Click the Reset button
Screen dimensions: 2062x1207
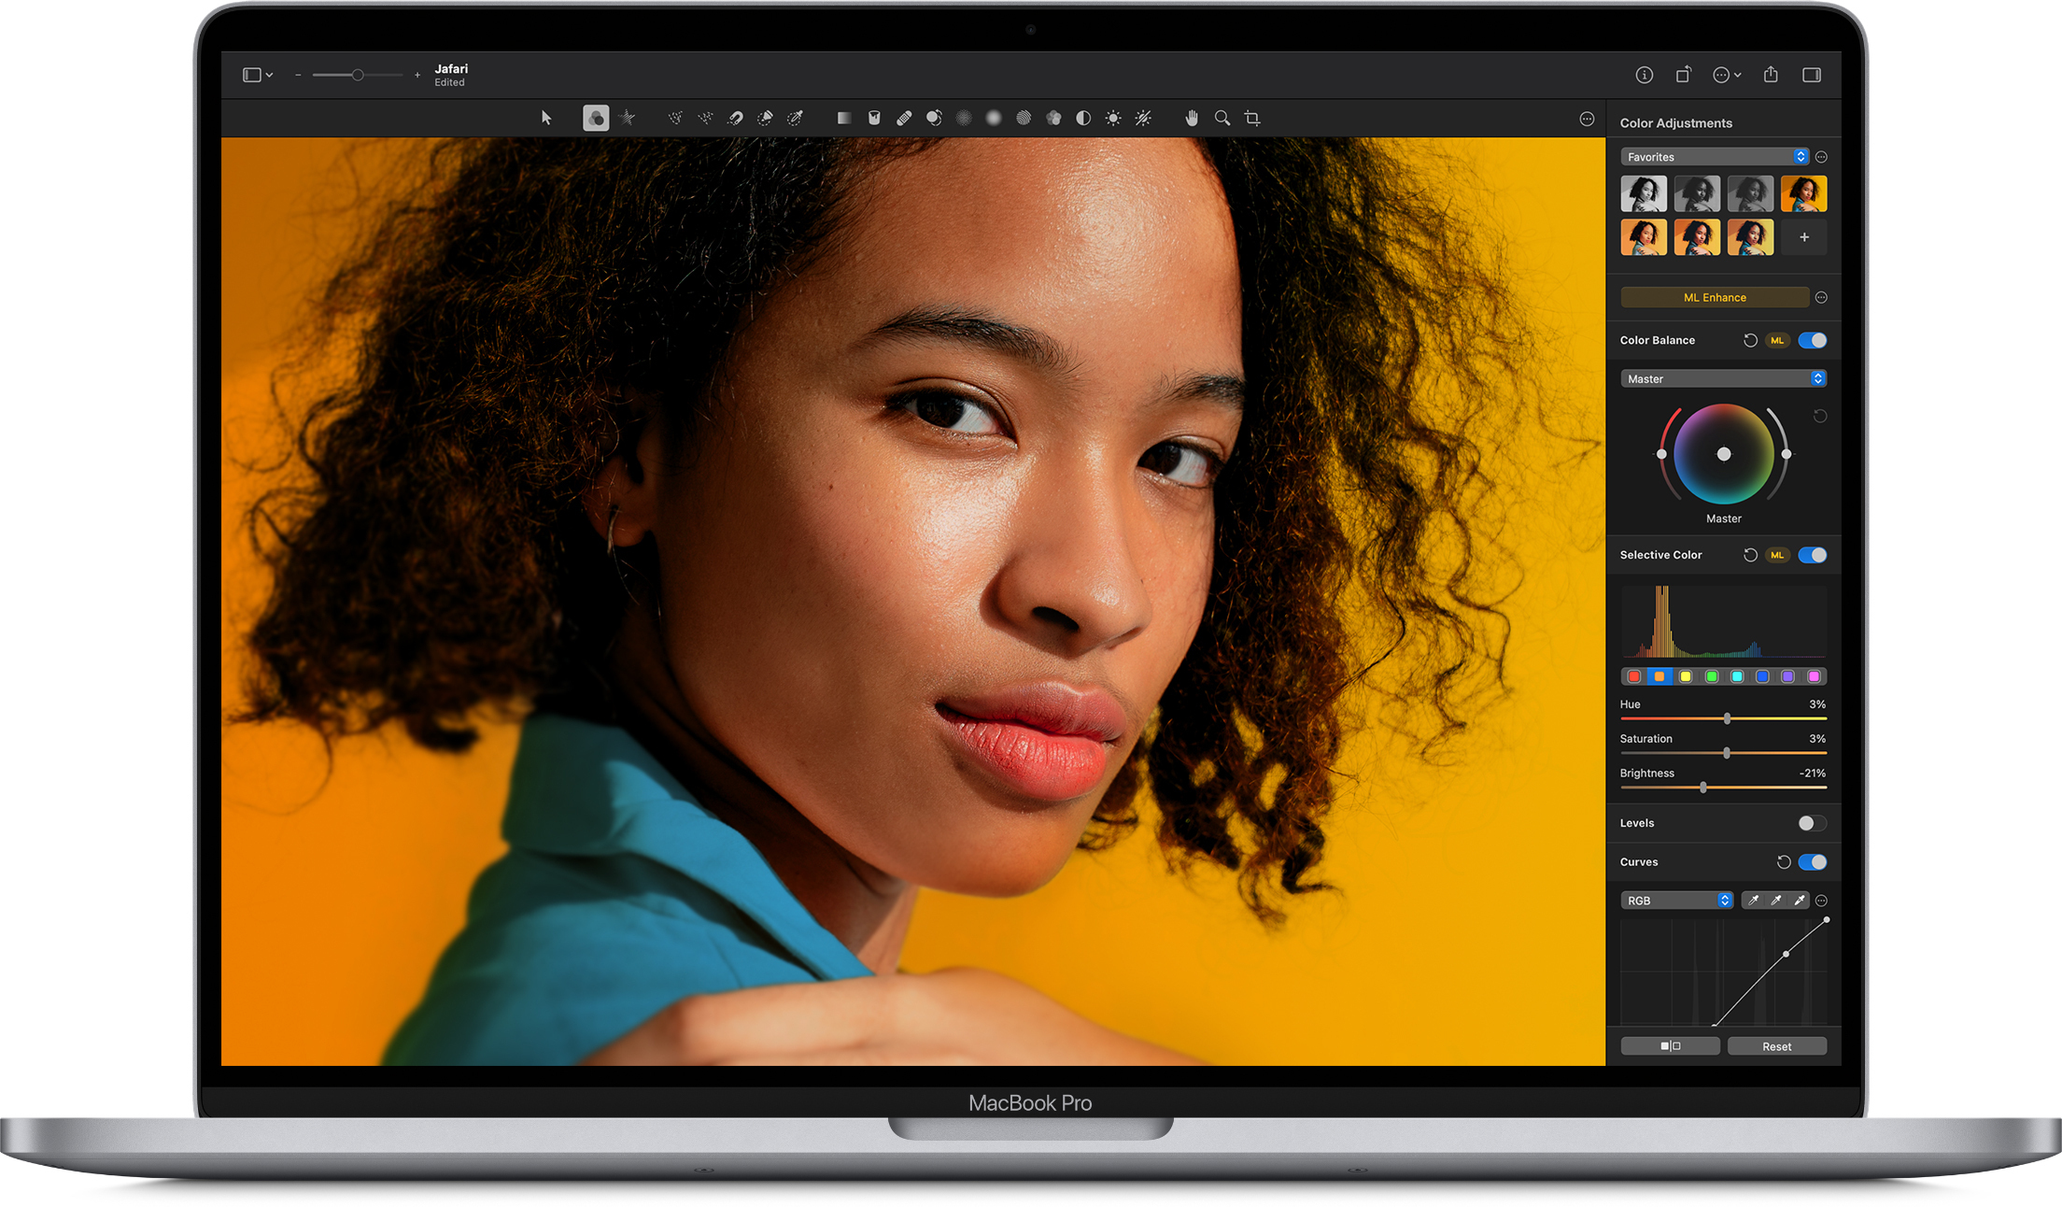(x=1776, y=1046)
